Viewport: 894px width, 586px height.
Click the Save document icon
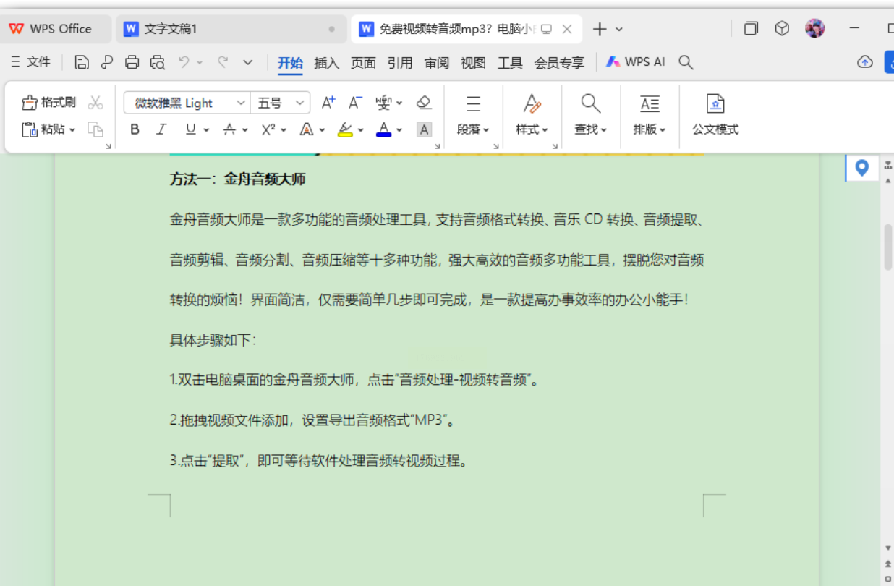coord(82,63)
